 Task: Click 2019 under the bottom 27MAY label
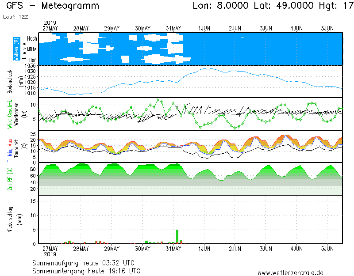[x=50, y=254]
